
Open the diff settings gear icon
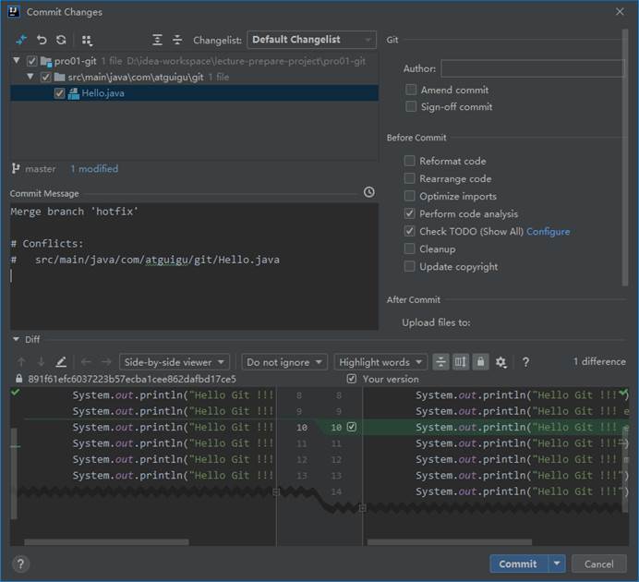[500, 362]
